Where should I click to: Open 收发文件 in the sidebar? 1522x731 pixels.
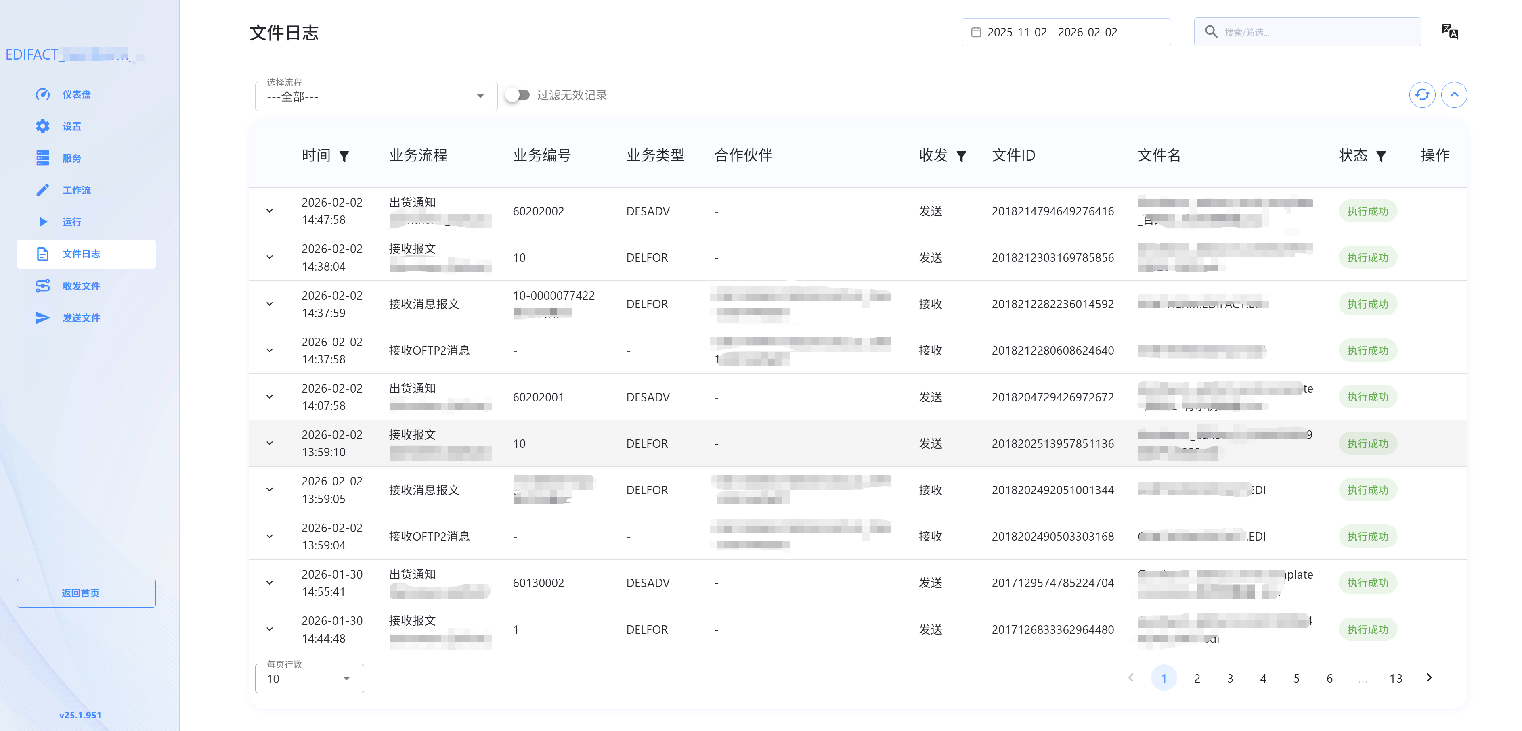click(x=86, y=286)
